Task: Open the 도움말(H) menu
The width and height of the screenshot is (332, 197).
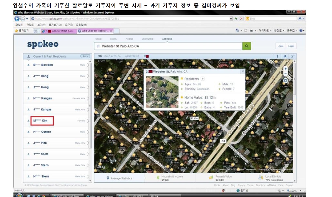Action: 81,25
